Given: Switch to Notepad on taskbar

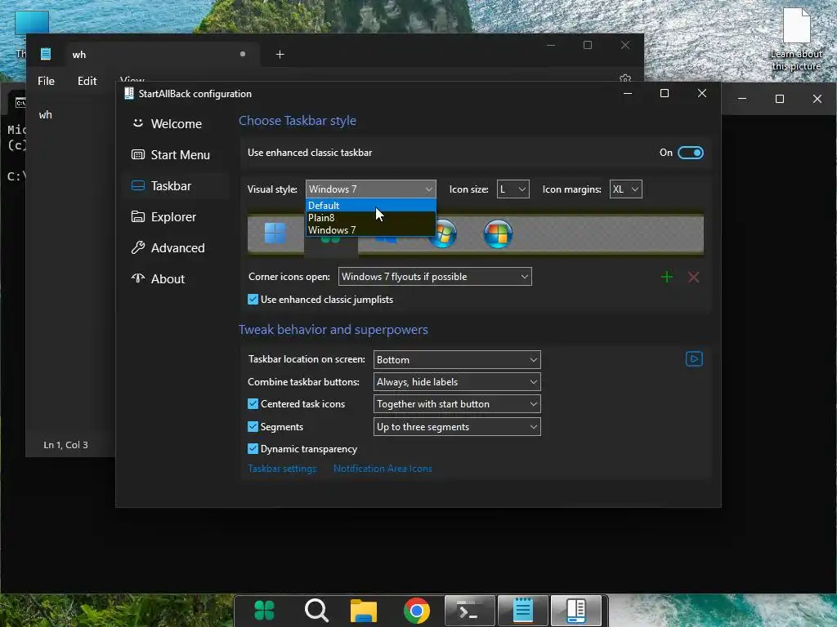Looking at the screenshot, I should [523, 611].
